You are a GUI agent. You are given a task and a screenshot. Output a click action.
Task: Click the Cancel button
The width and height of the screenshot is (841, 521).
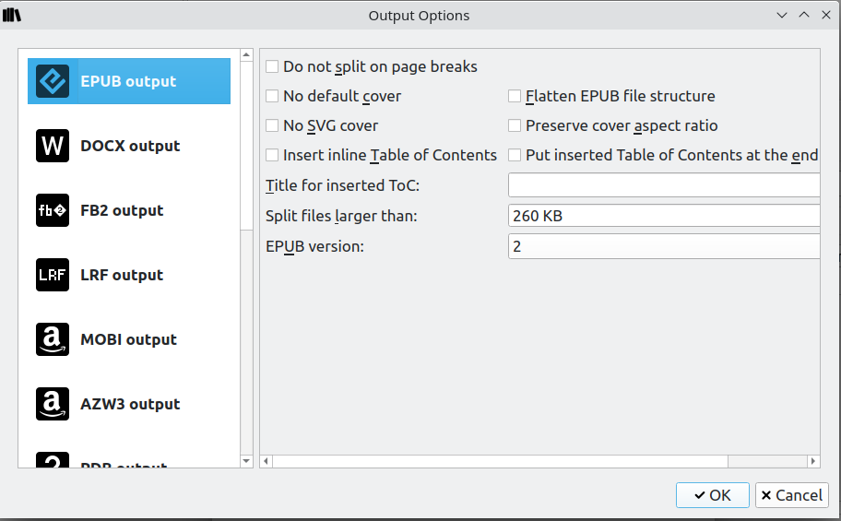click(791, 495)
